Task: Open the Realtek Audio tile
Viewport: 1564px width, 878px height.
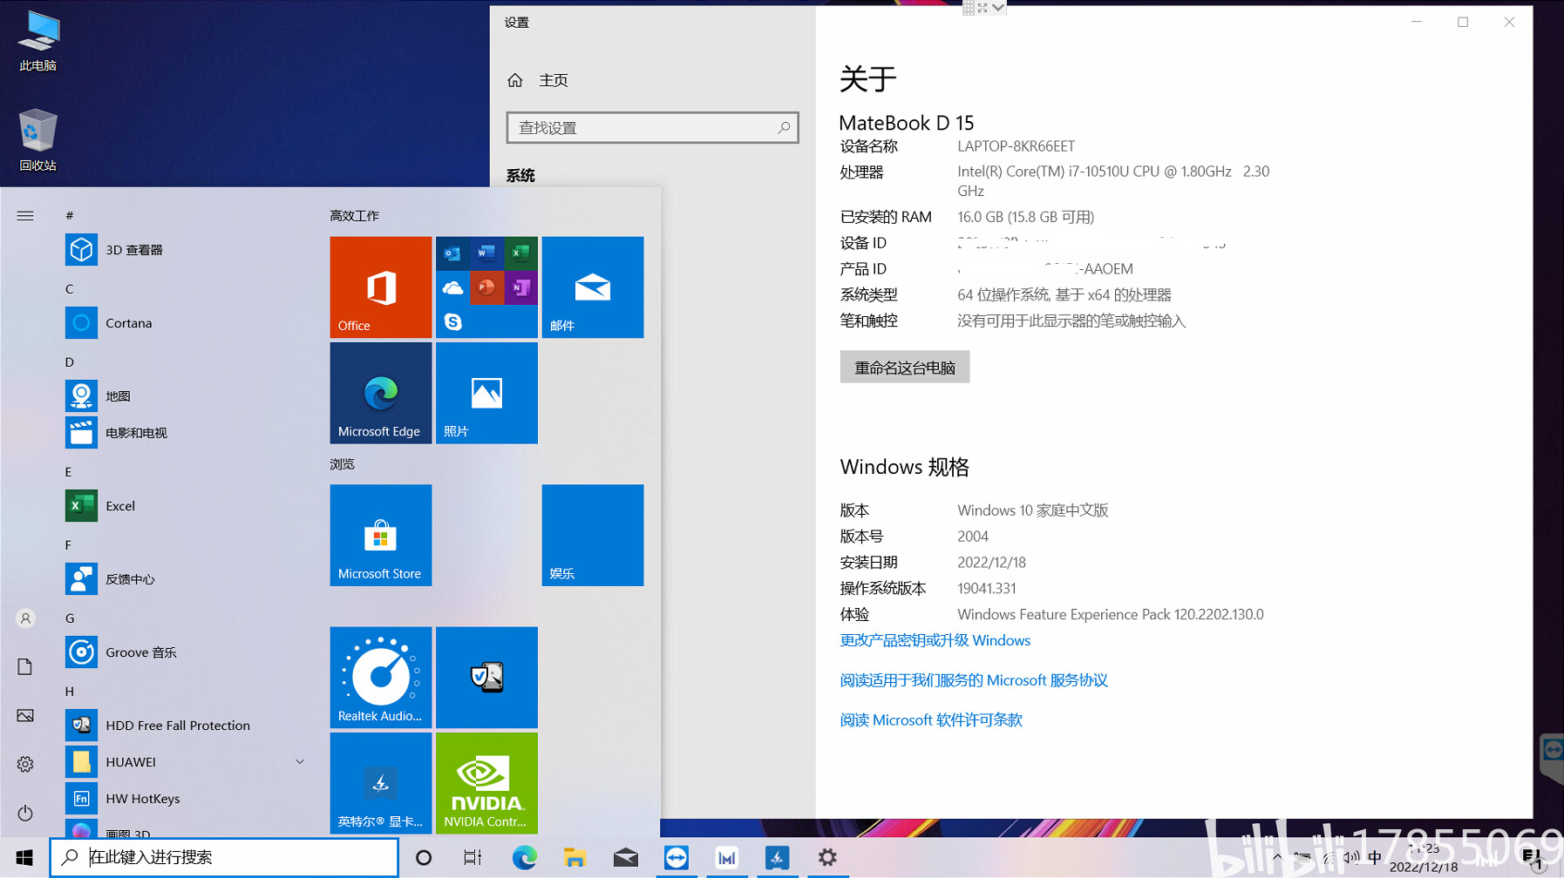Action: pos(381,678)
